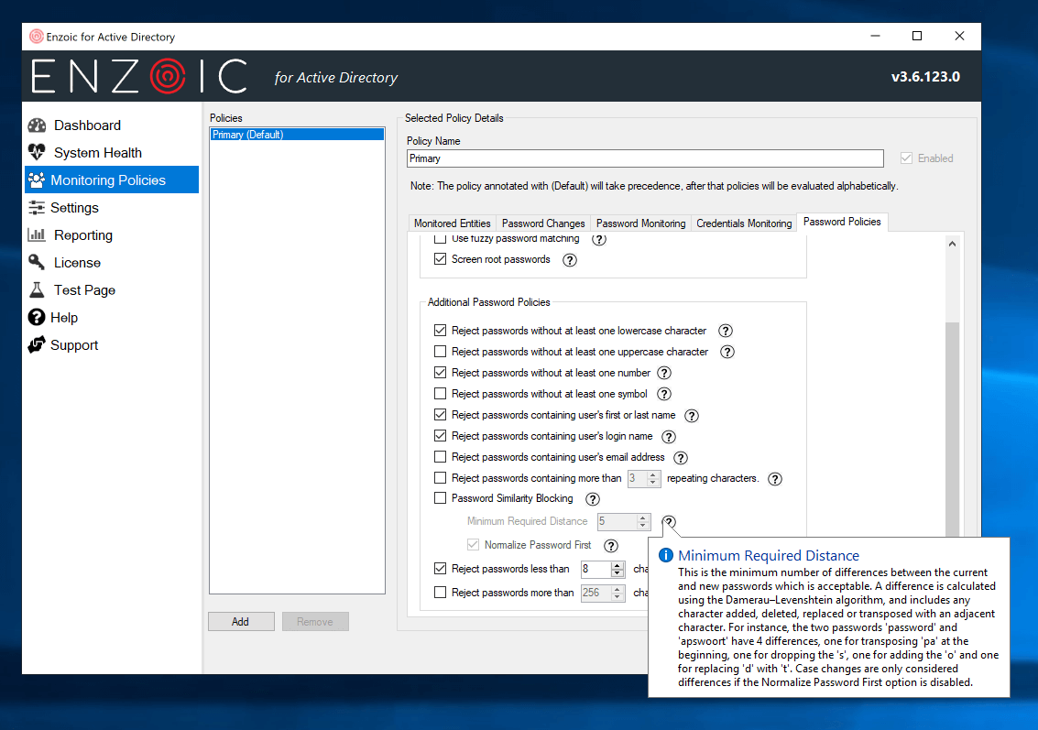Open the Dashboard sidebar icon
The image size is (1038, 730).
pos(37,125)
